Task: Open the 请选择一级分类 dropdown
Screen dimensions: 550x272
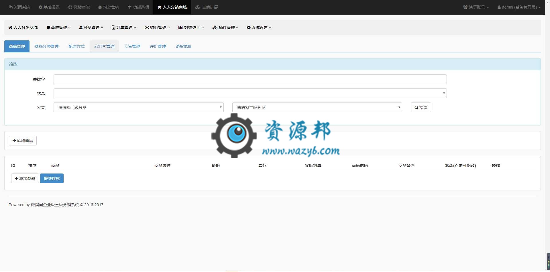Action: (139, 107)
